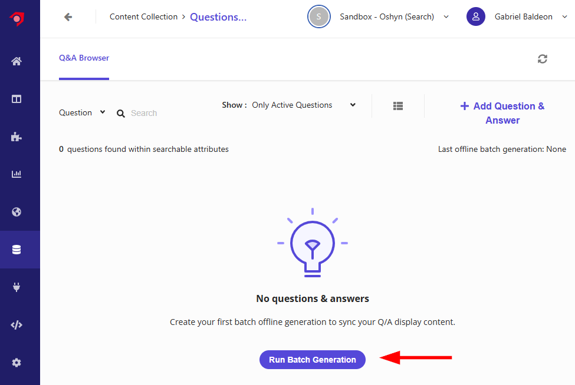Open the settings gear in sidebar
The height and width of the screenshot is (385, 575).
pyautogui.click(x=16, y=363)
